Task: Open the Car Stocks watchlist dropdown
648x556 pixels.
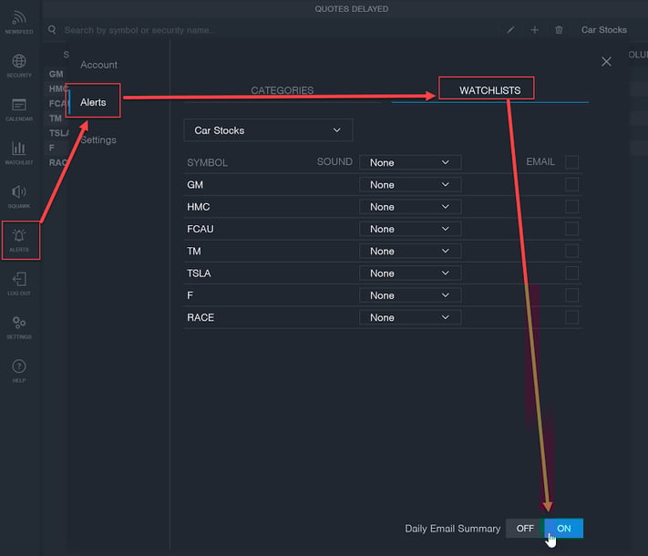Action: (268, 130)
